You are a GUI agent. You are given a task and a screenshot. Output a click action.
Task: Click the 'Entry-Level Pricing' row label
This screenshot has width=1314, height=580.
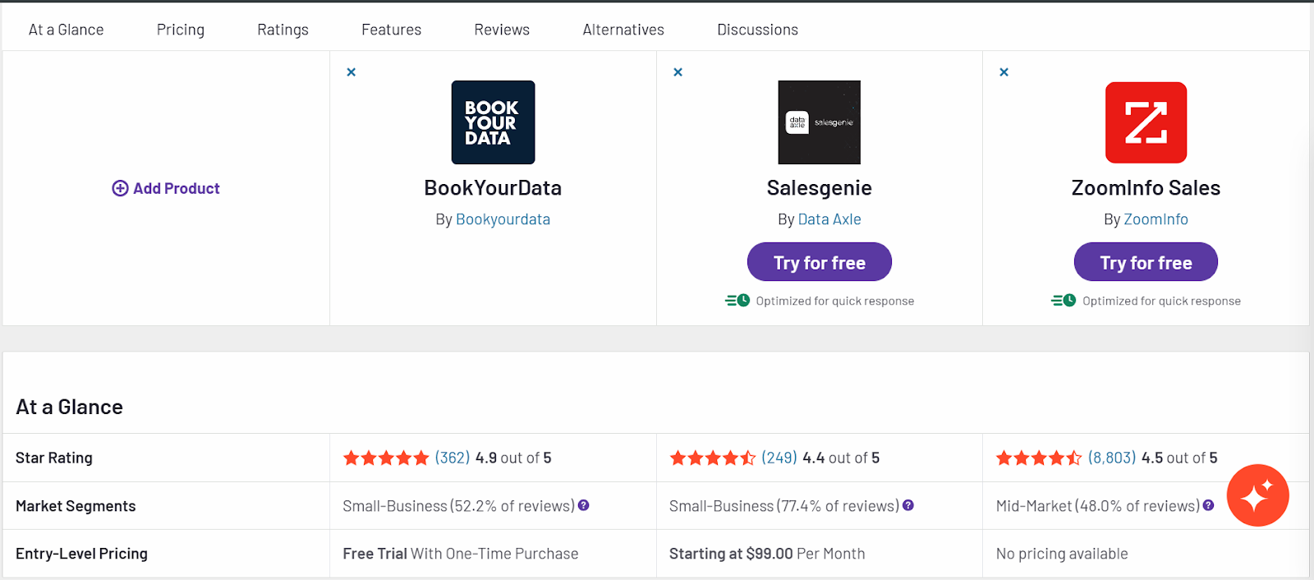point(81,554)
